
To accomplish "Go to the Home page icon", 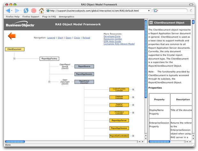I will 42,11.
